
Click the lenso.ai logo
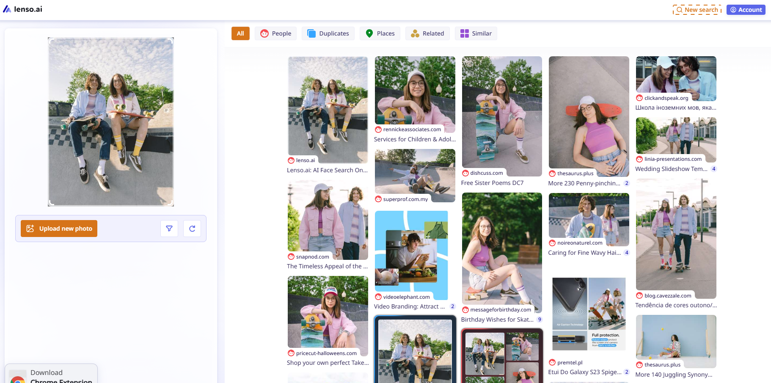[x=23, y=9]
